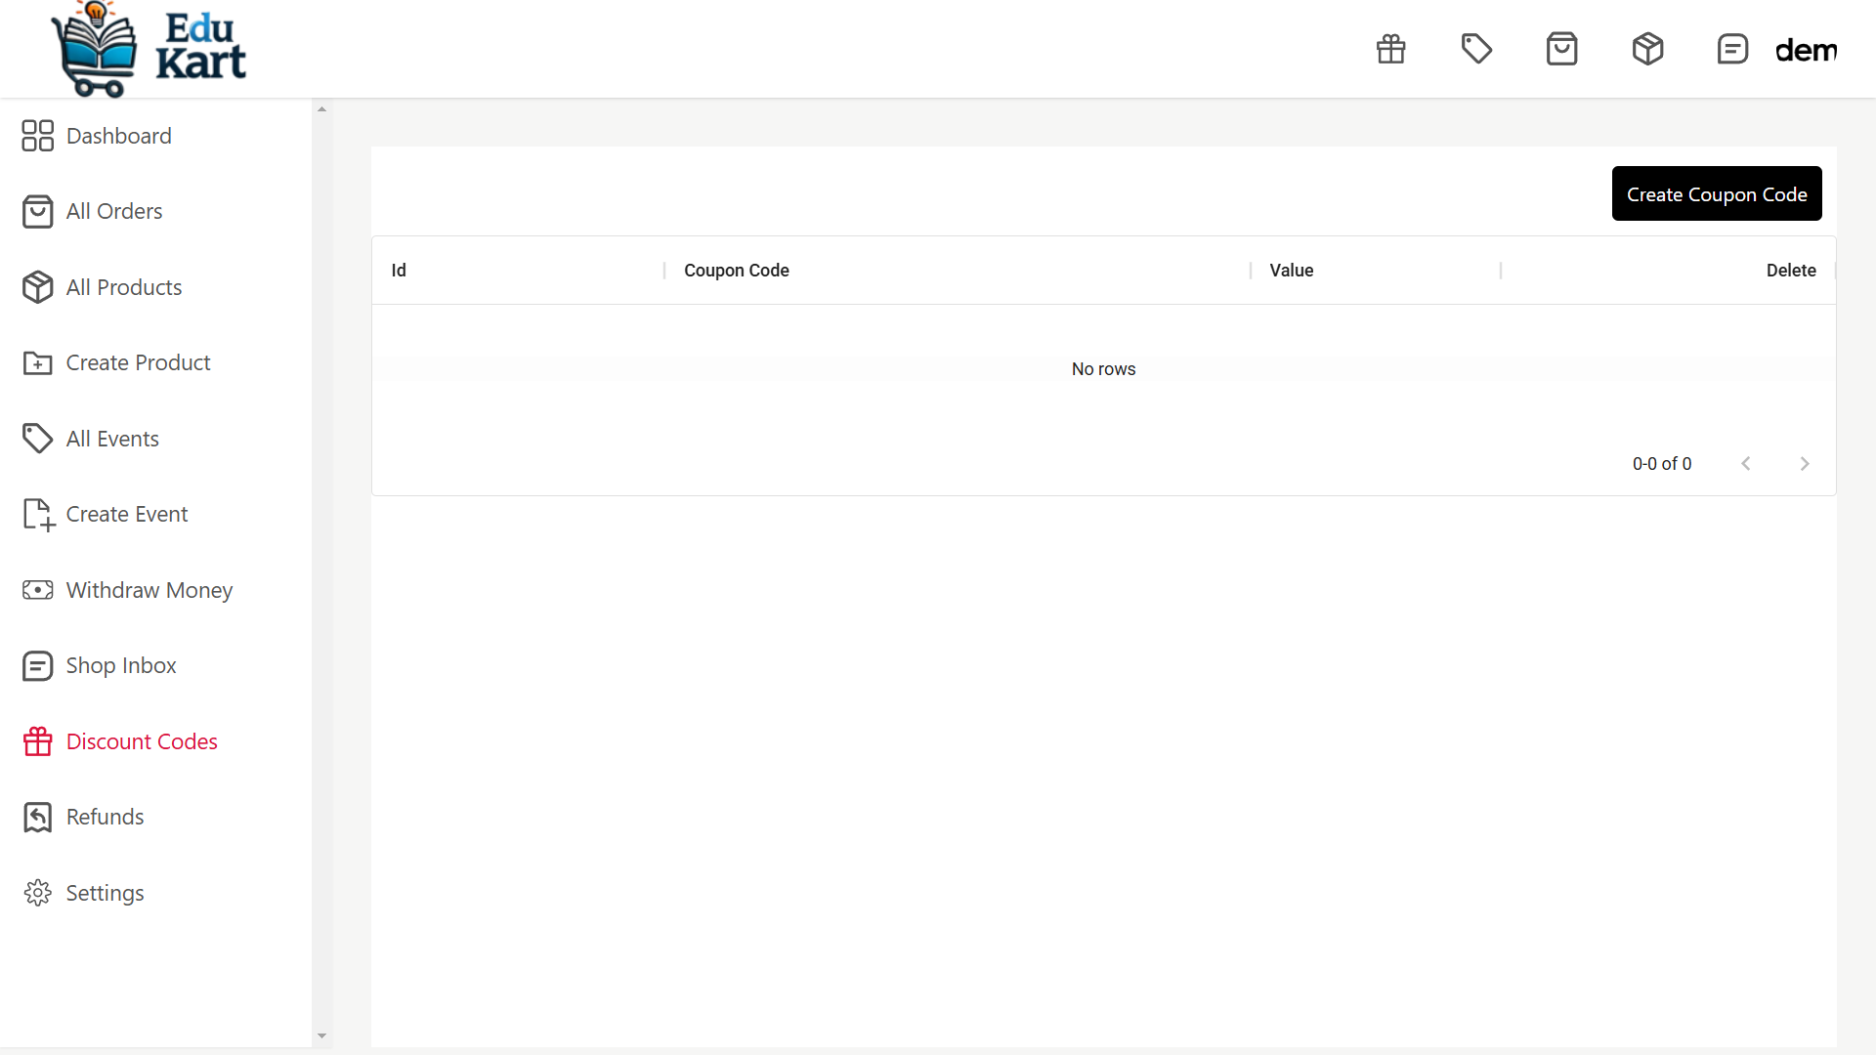
Task: Go to the previous table page
Action: pos(1746,463)
